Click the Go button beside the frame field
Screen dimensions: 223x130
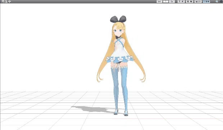[x=172, y=1]
